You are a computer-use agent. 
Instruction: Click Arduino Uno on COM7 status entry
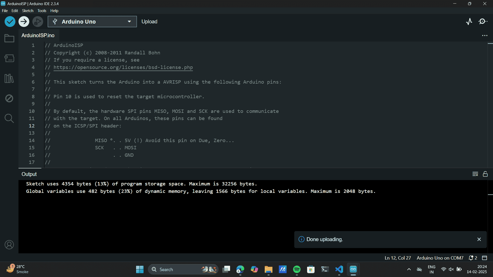[x=440, y=258]
